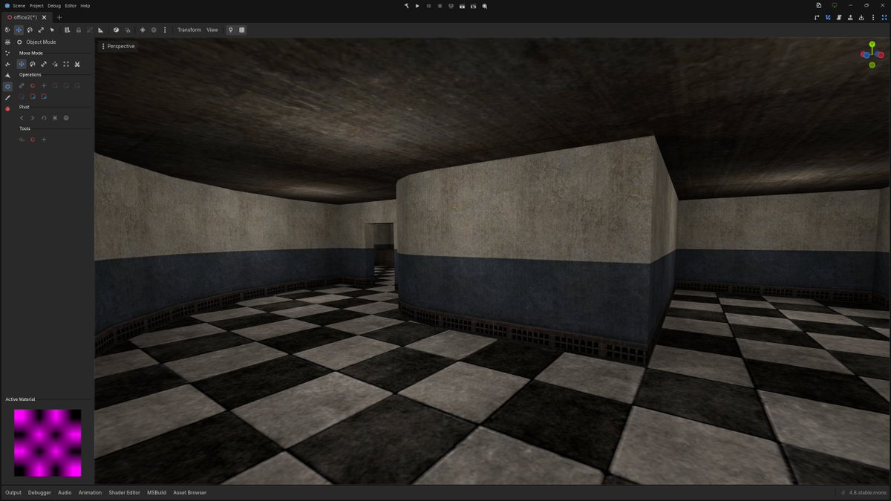Toggle the grid panel icon next to View
Image resolution: width=891 pixels, height=501 pixels.
(241, 30)
